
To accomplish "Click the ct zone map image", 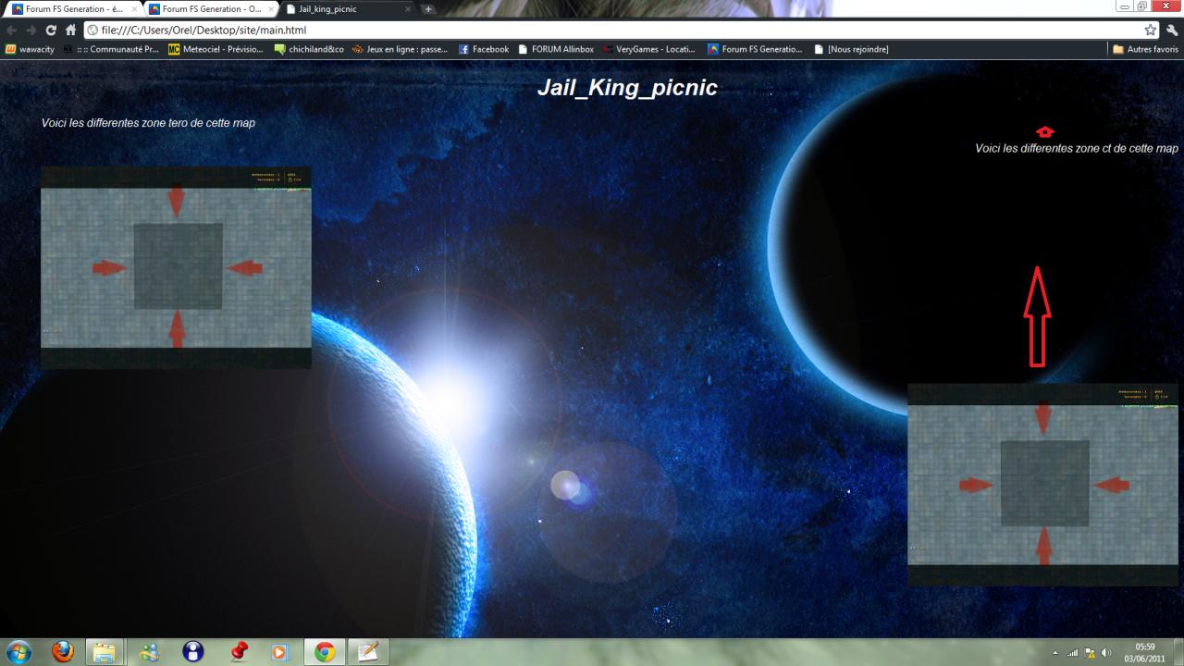I will [x=1042, y=485].
